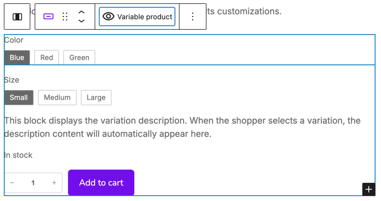
Task: Toggle the Variable product eye visibility button
Action: pyautogui.click(x=137, y=17)
